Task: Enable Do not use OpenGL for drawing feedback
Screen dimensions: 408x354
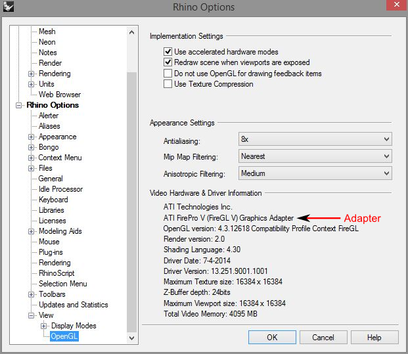Action: (x=168, y=74)
